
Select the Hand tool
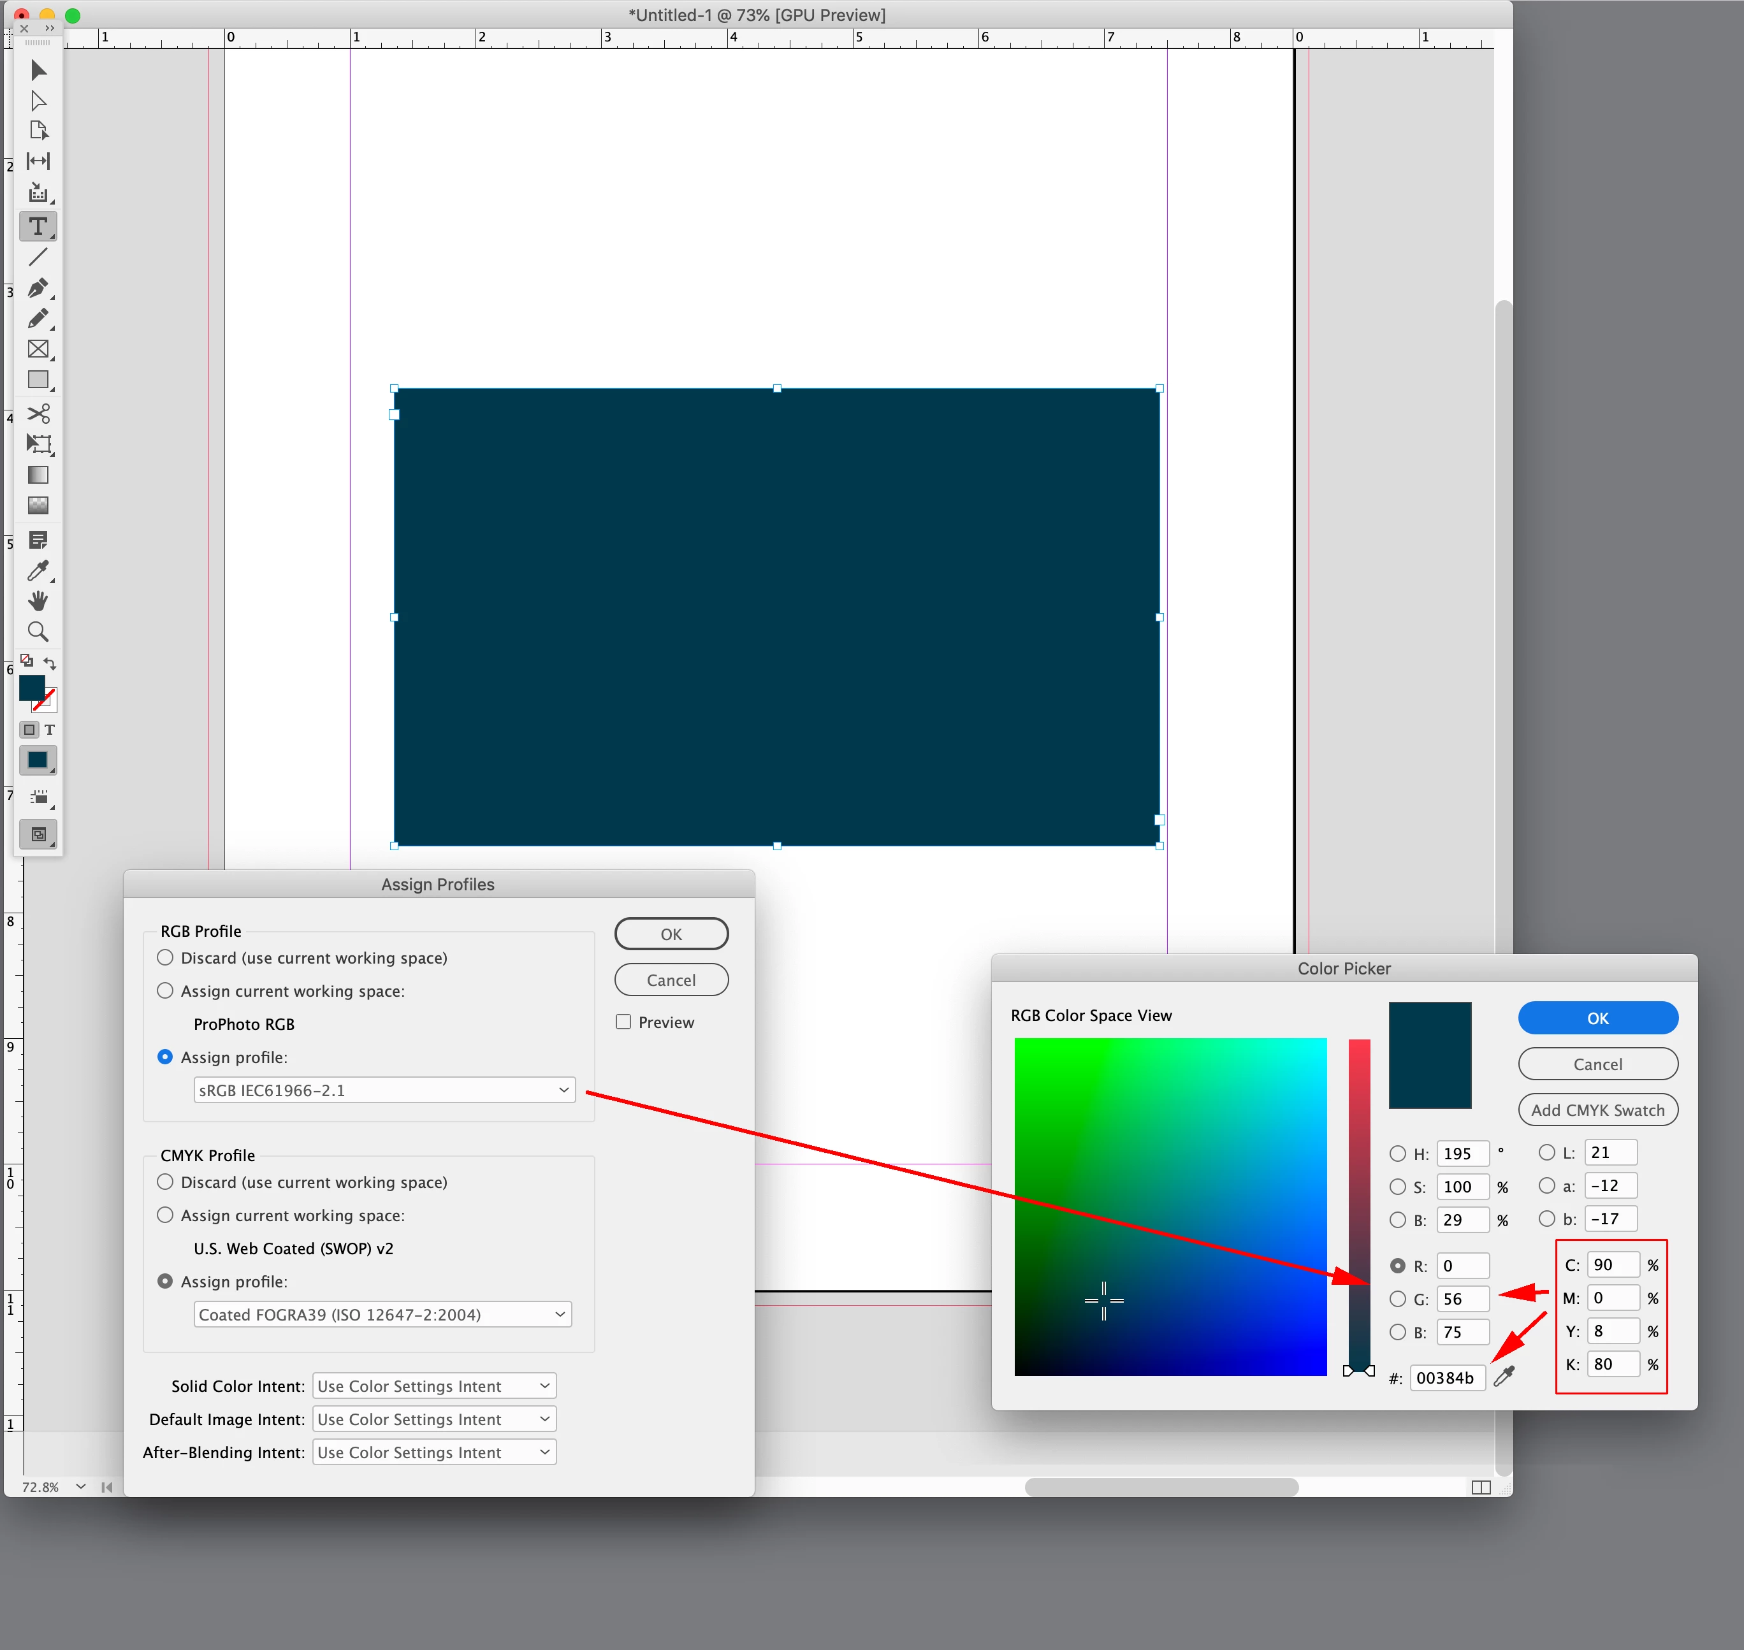click(38, 601)
